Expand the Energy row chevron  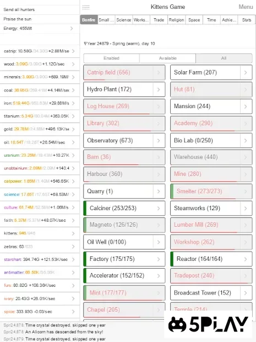point(72,28)
